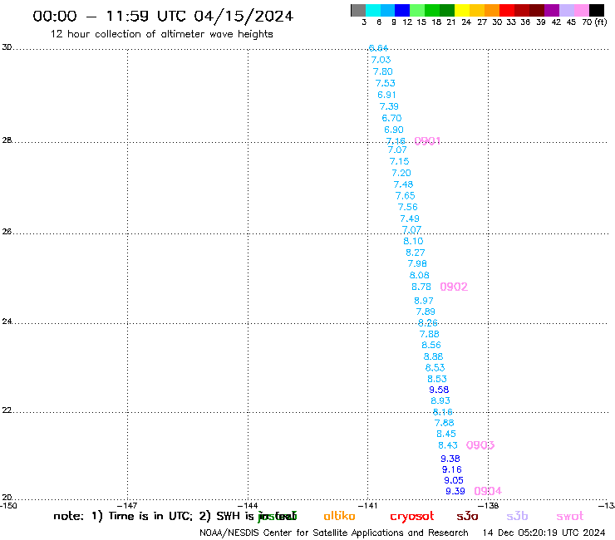This screenshot has height=540, width=615.
Task: Click the dark blue value 9.58
Action: click(x=439, y=390)
